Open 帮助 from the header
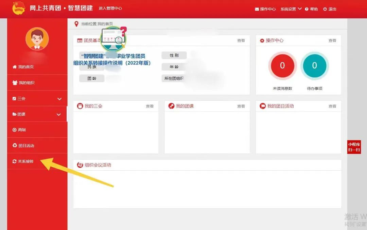This screenshot has width=367, height=230. 314,9
